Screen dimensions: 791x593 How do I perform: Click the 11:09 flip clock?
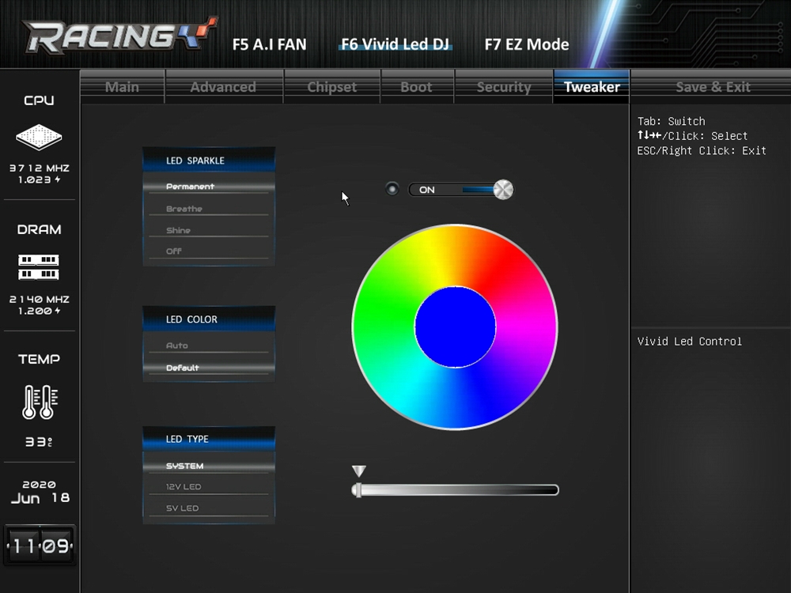point(40,545)
